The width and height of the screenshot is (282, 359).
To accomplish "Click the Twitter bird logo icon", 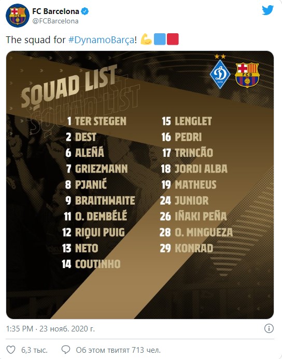I will pos(267,10).
